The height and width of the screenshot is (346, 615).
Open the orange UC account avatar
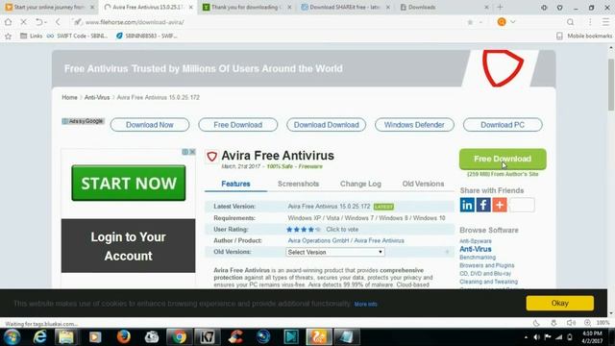(x=502, y=22)
